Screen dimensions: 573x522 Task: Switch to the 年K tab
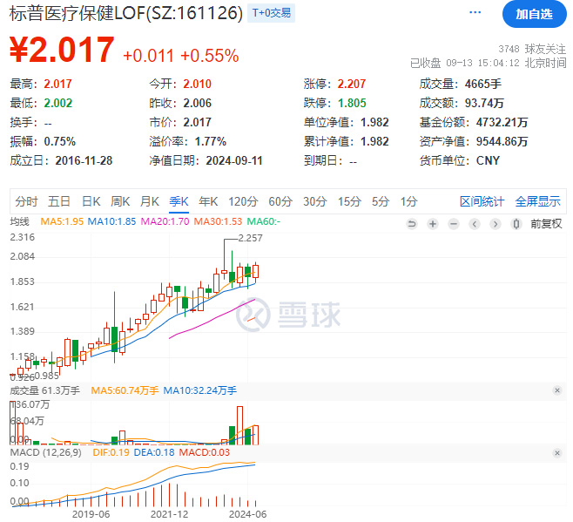[208, 201]
